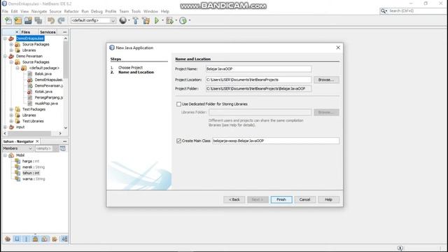Uncheck the Create Main Class checkbox
The height and width of the screenshot is (252, 448).
pyautogui.click(x=179, y=141)
